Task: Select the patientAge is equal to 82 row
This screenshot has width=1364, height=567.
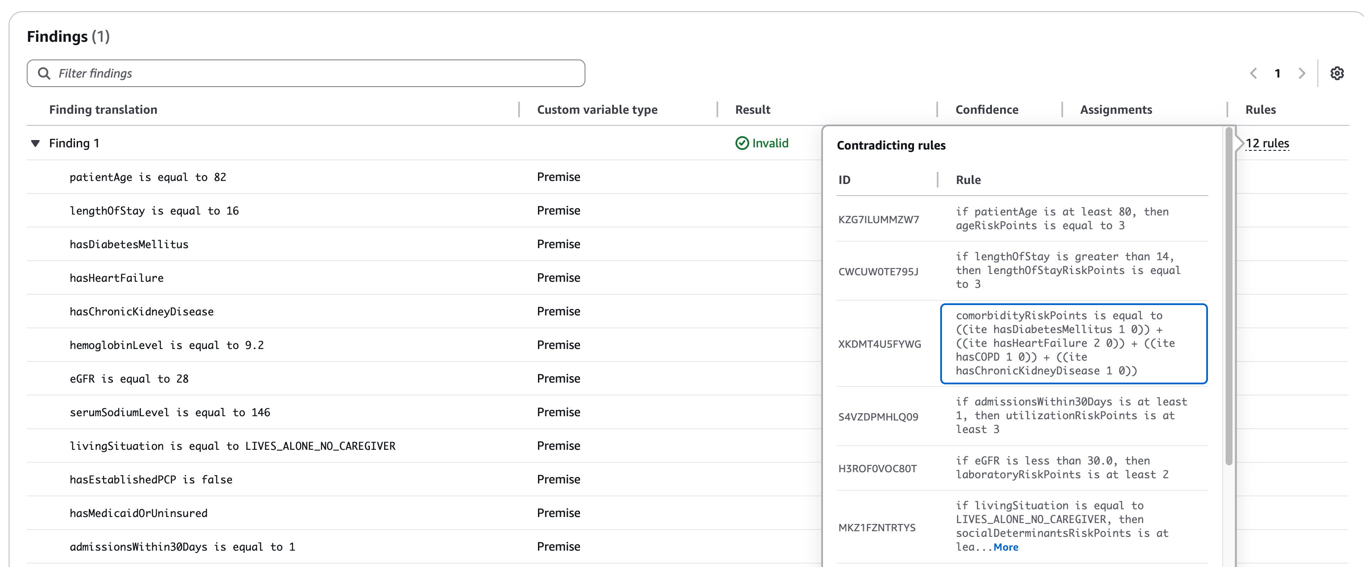Action: [x=148, y=178]
